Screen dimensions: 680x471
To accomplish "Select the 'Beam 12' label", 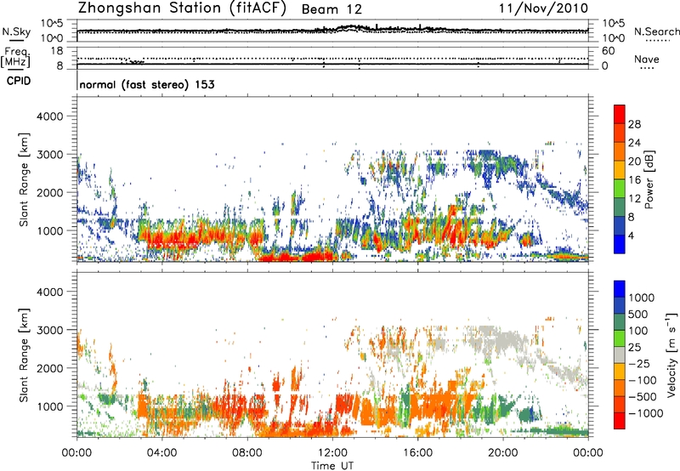I will tap(331, 9).
